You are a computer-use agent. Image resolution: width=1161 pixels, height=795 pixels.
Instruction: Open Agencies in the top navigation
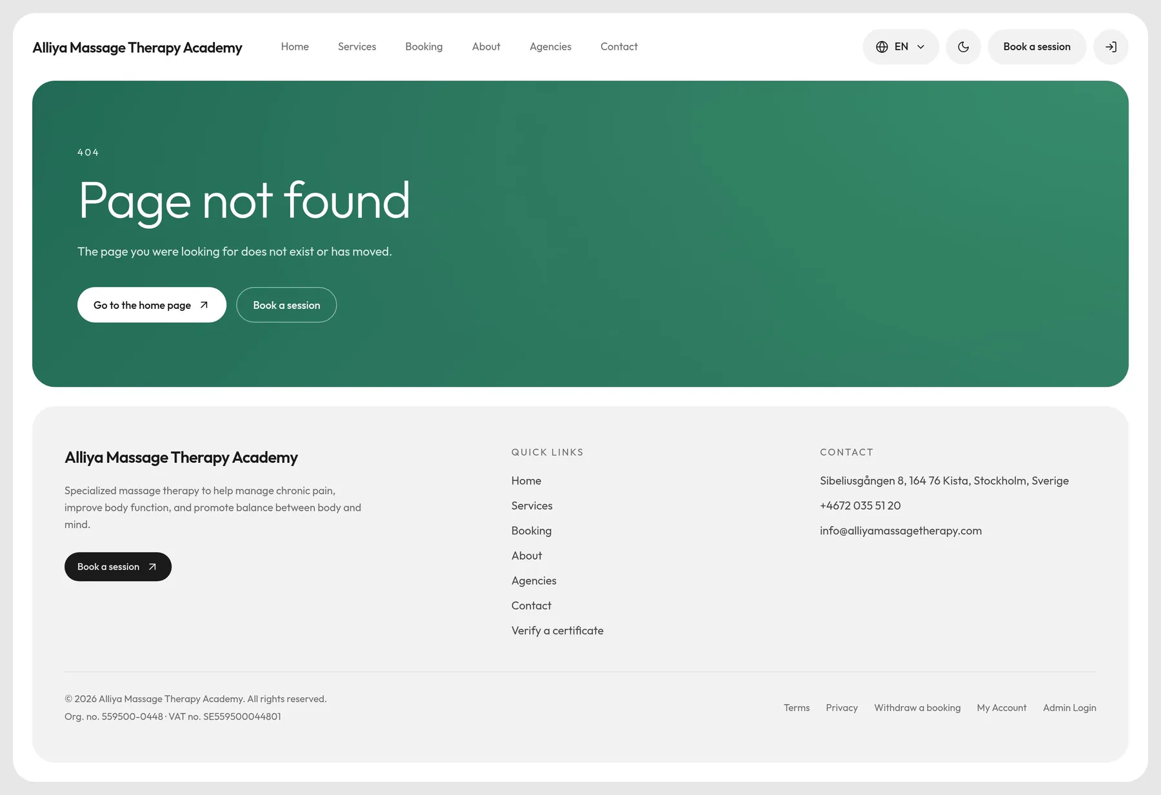550,46
